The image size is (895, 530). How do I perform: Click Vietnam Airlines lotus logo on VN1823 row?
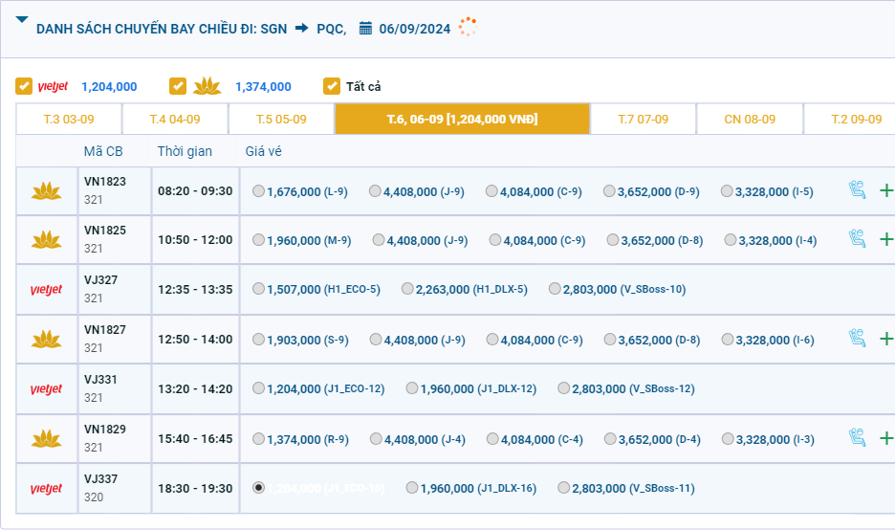[x=46, y=191]
